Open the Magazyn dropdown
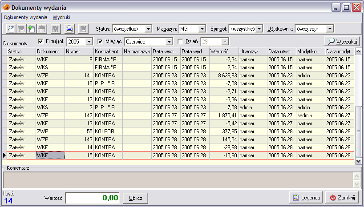The height and width of the screenshot is (207, 364). click(x=202, y=29)
